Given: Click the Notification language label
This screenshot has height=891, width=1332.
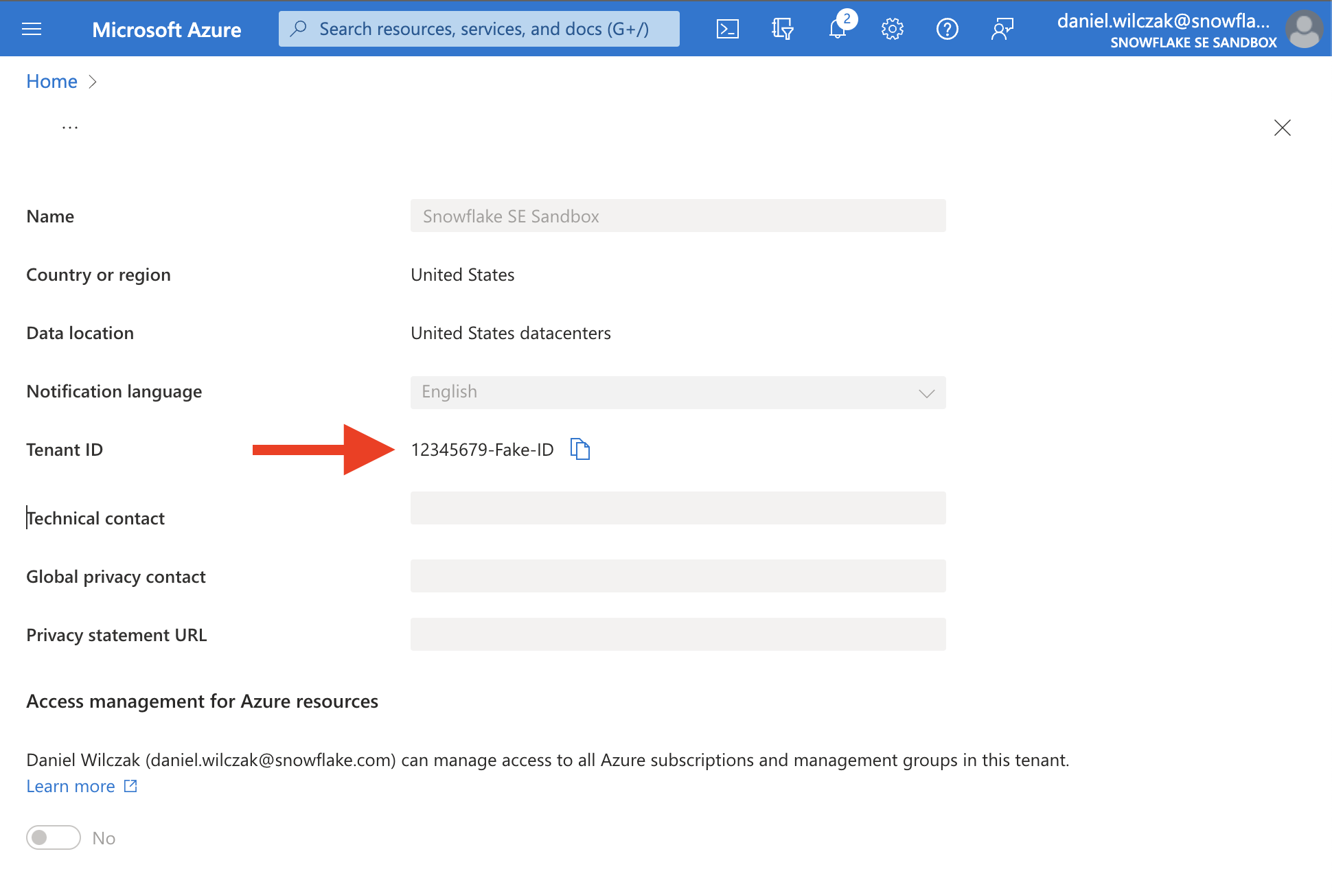Looking at the screenshot, I should 114,391.
